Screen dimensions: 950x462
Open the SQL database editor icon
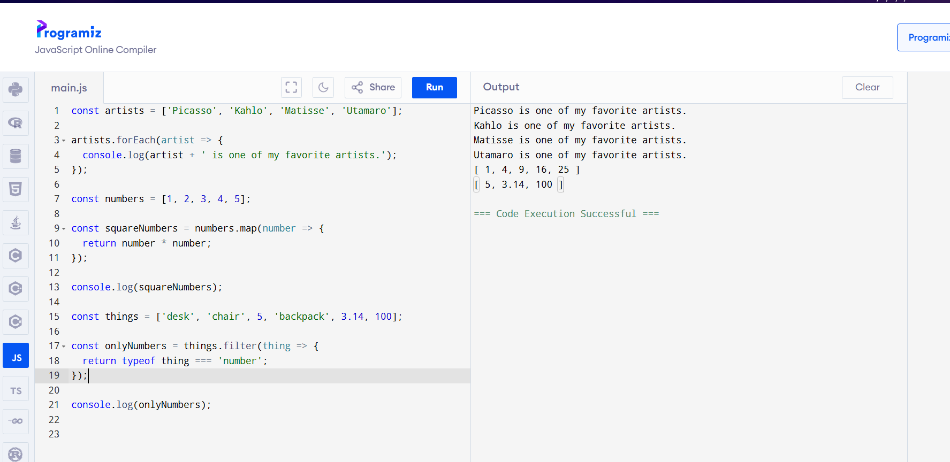pos(16,156)
